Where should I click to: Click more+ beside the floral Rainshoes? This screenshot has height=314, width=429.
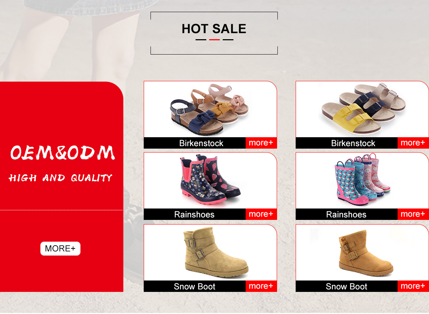[261, 214]
